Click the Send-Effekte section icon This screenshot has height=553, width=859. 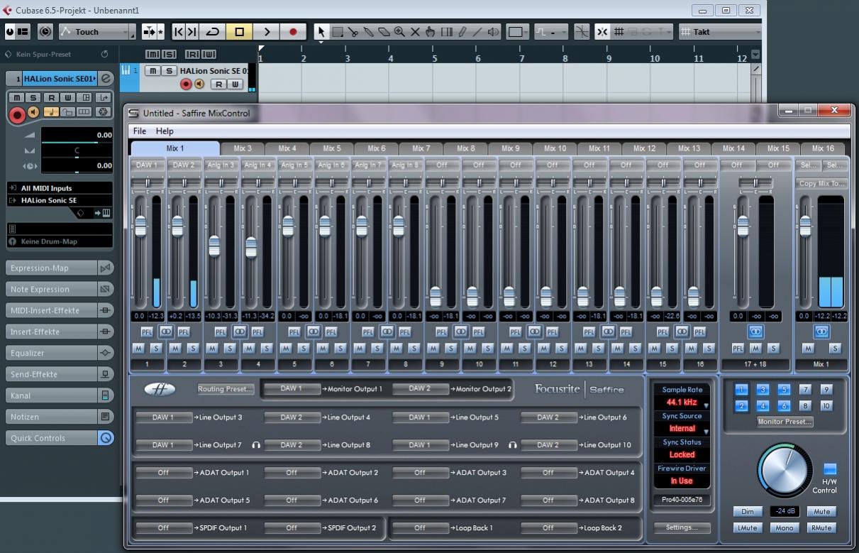(106, 374)
